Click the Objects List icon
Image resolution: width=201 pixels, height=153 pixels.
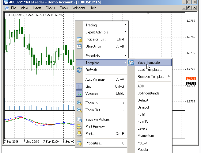pyautogui.click(x=79, y=46)
